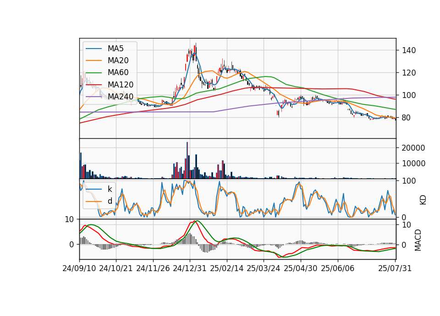Click the 24/11/26 date label
This screenshot has width=440, height=316.
[153, 268]
